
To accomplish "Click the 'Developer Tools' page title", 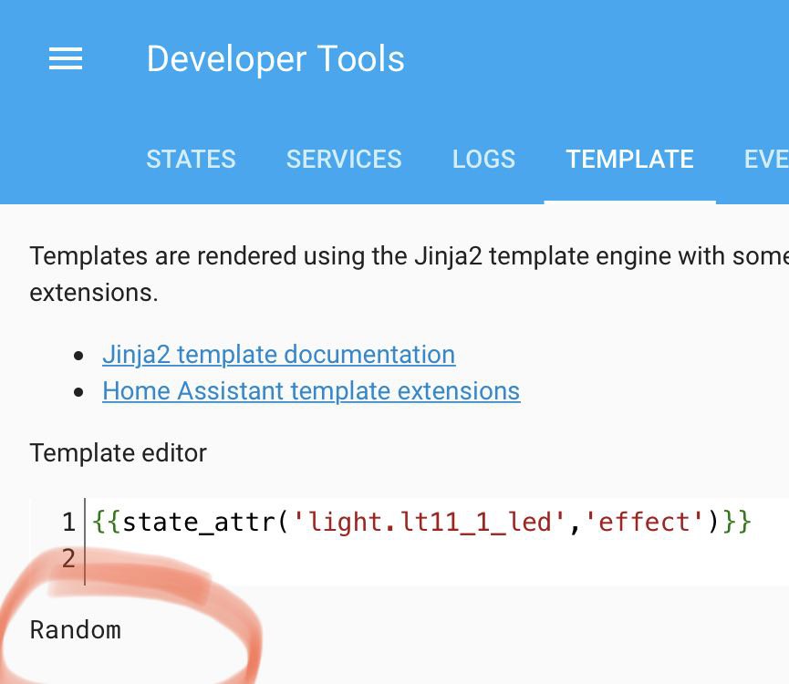I will coord(275,59).
